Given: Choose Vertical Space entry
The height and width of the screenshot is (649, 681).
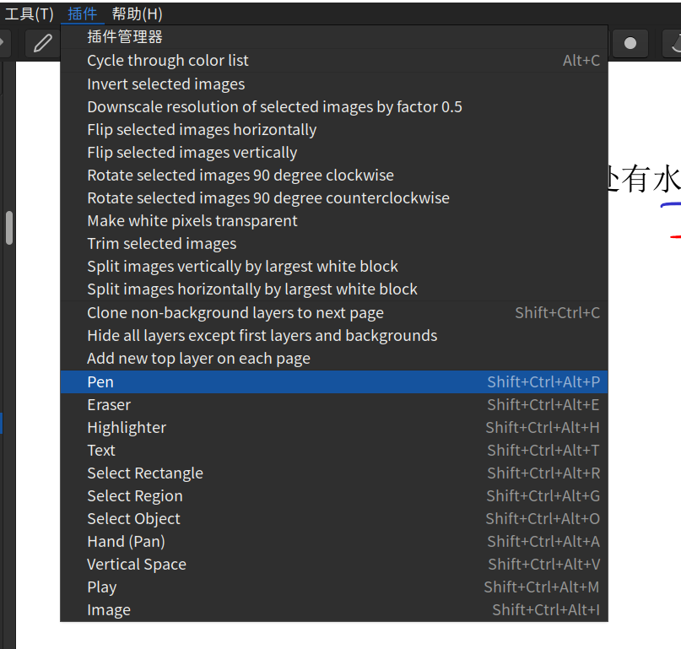Looking at the screenshot, I should (334, 565).
